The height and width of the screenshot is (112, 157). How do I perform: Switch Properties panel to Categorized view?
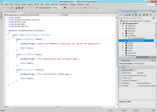point(121,67)
